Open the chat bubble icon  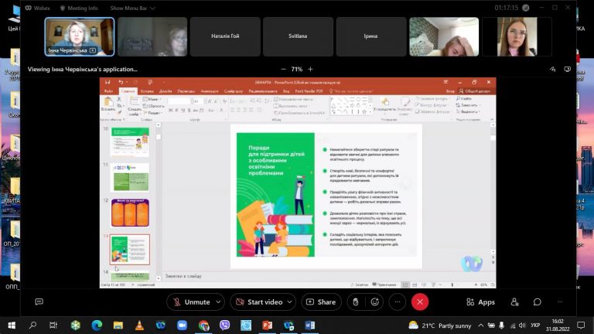[538, 302]
